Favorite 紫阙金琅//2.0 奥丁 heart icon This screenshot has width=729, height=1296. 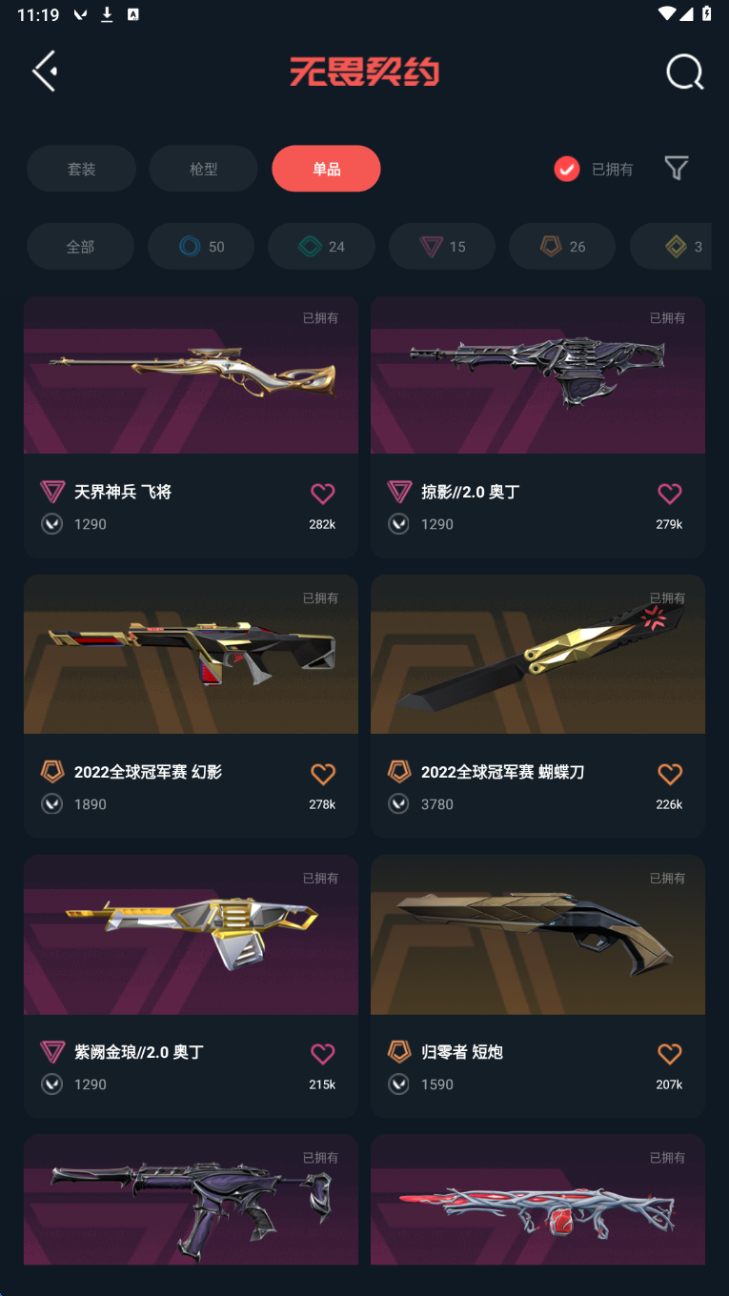pyautogui.click(x=323, y=1053)
